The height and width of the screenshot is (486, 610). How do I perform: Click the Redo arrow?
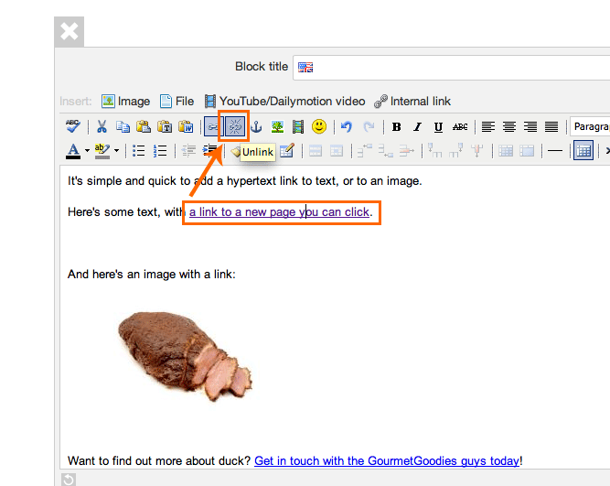click(x=368, y=126)
